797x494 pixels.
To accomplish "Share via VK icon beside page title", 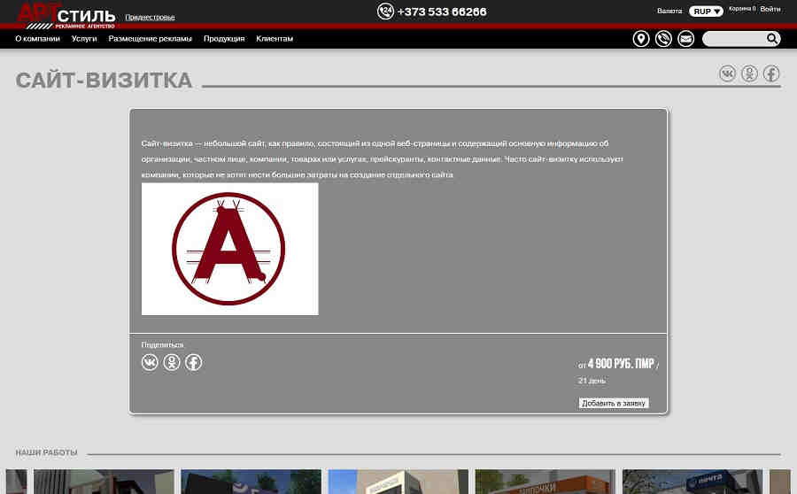I will (x=727, y=73).
